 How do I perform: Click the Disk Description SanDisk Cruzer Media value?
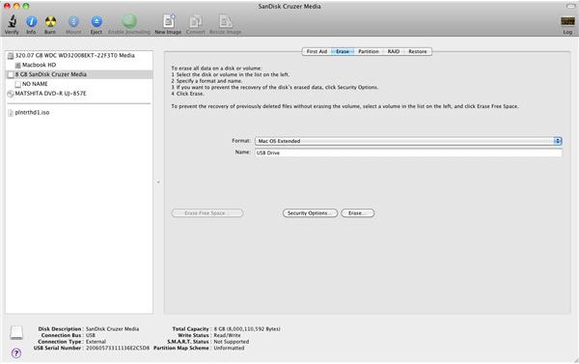tap(112, 329)
